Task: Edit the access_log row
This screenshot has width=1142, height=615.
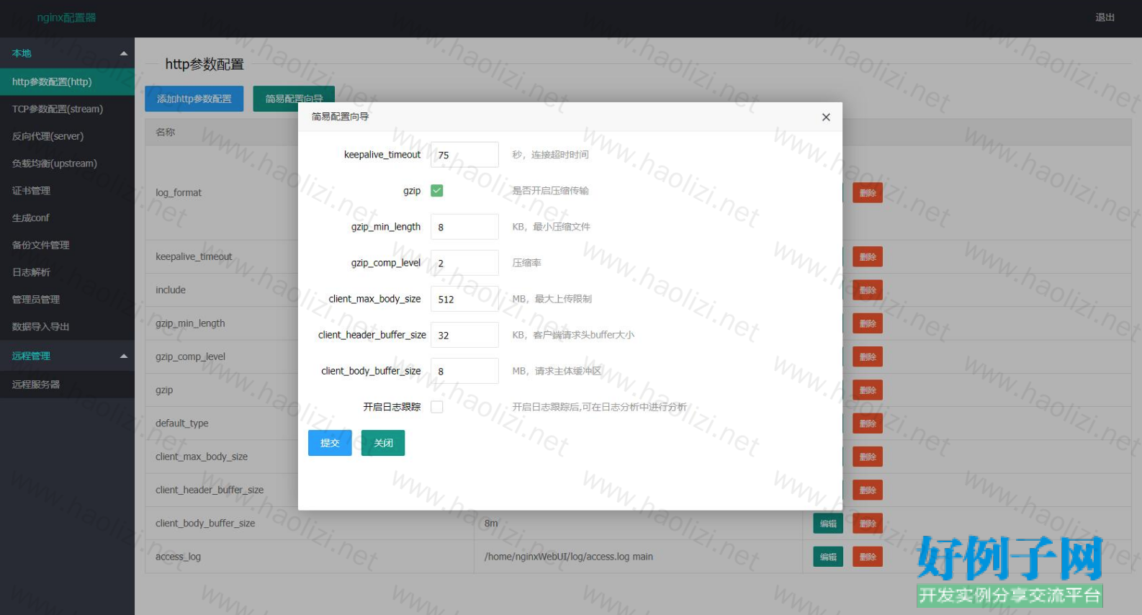Action: click(828, 557)
